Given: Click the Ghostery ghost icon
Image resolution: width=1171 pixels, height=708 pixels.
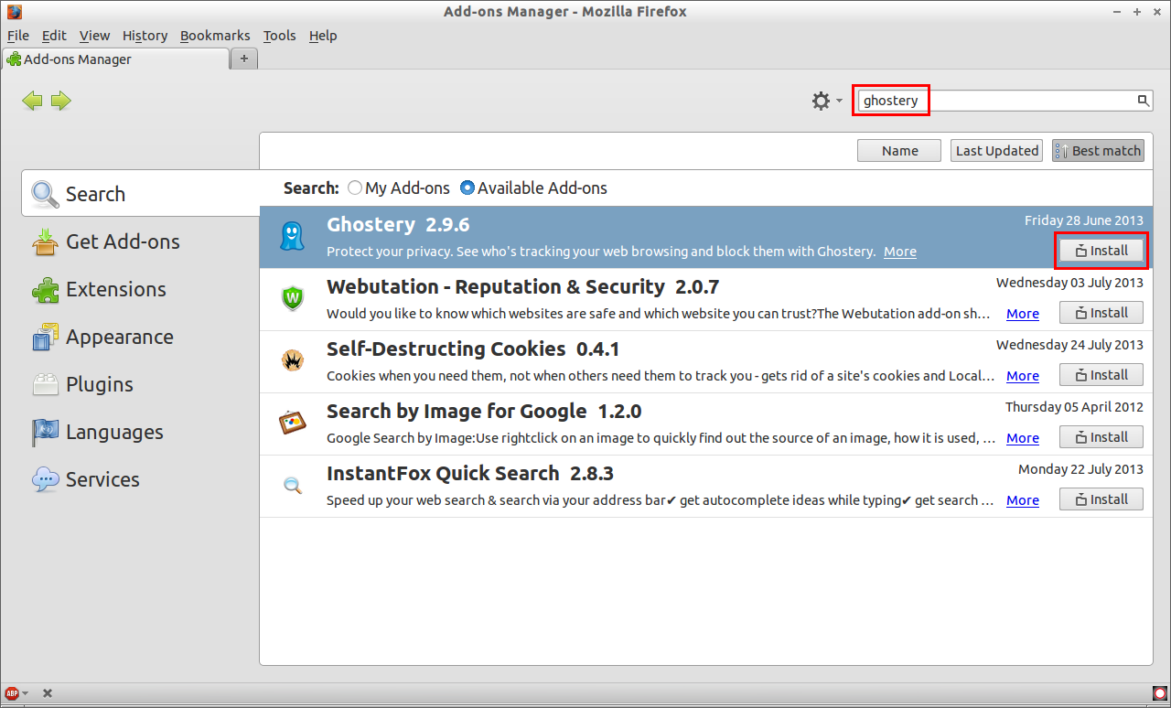Looking at the screenshot, I should pos(292,236).
